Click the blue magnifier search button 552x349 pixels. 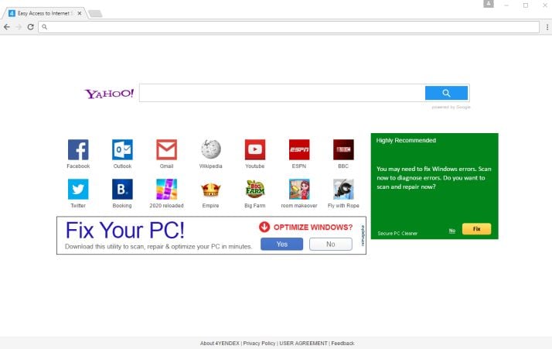coord(446,93)
